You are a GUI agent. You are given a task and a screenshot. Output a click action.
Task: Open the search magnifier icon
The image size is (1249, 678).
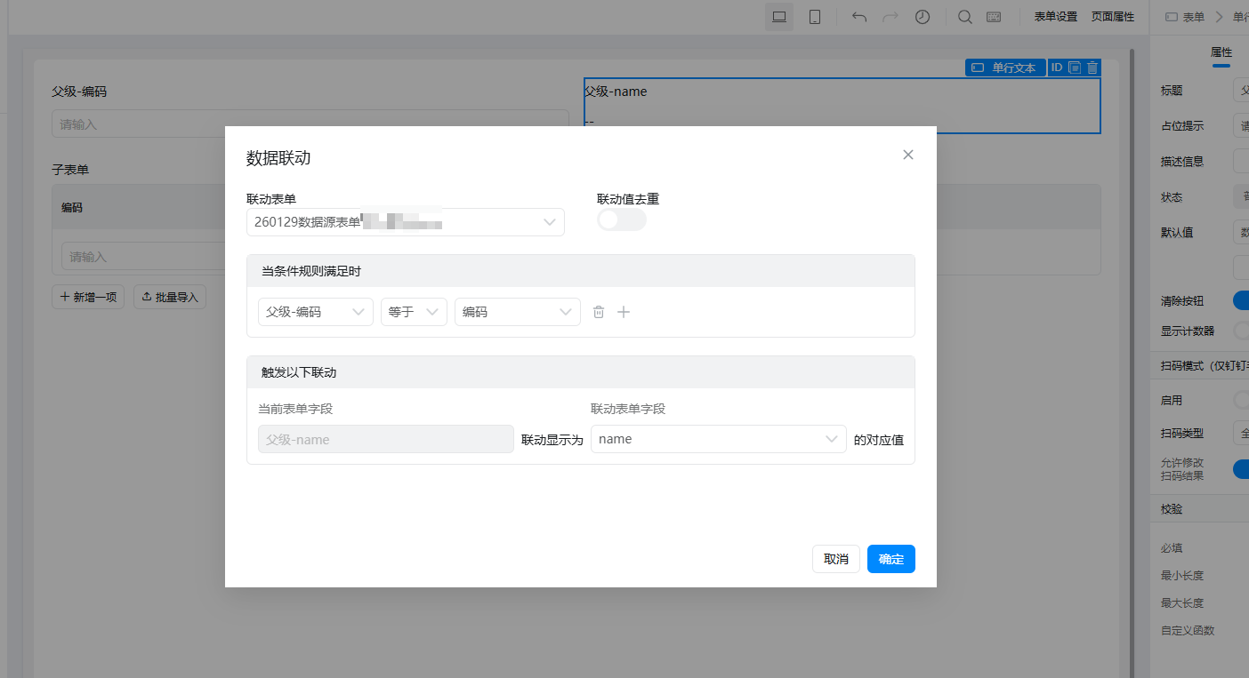[x=964, y=17]
